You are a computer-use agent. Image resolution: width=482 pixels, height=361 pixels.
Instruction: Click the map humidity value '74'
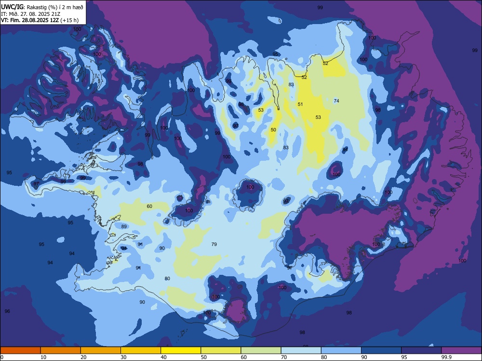pos(336,101)
